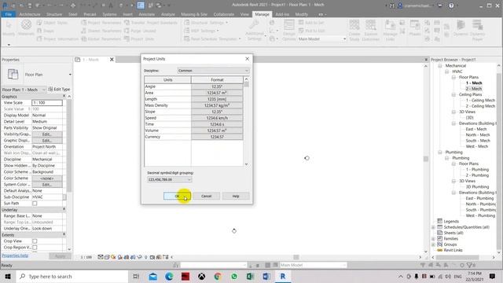Switch to the Architecture ribbon tab
503x283 pixels.
30,14
